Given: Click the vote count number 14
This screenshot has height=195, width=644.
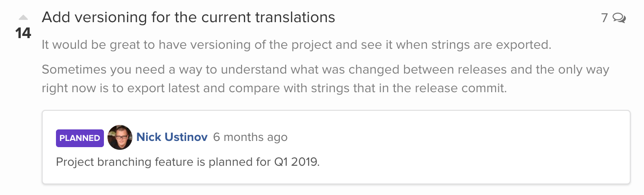Looking at the screenshot, I should click(23, 33).
